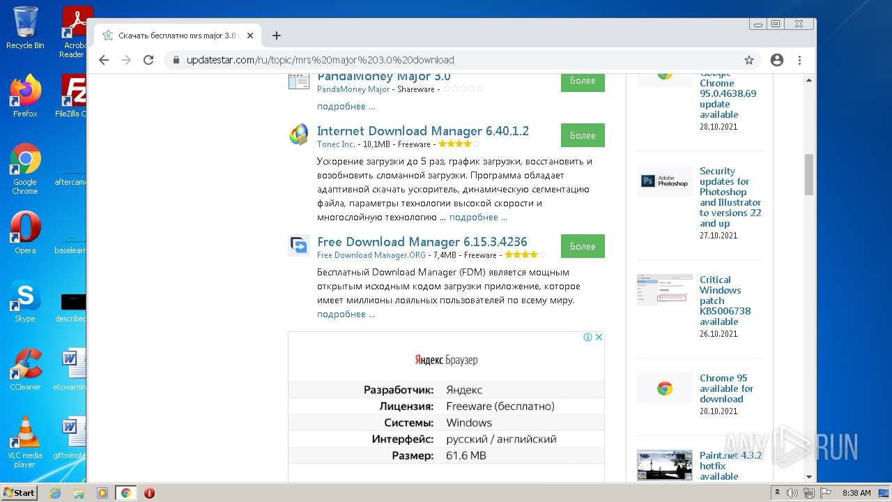Open the Tonec Inc. vendor link
Viewport: 892px width, 502px height.
pyautogui.click(x=336, y=144)
